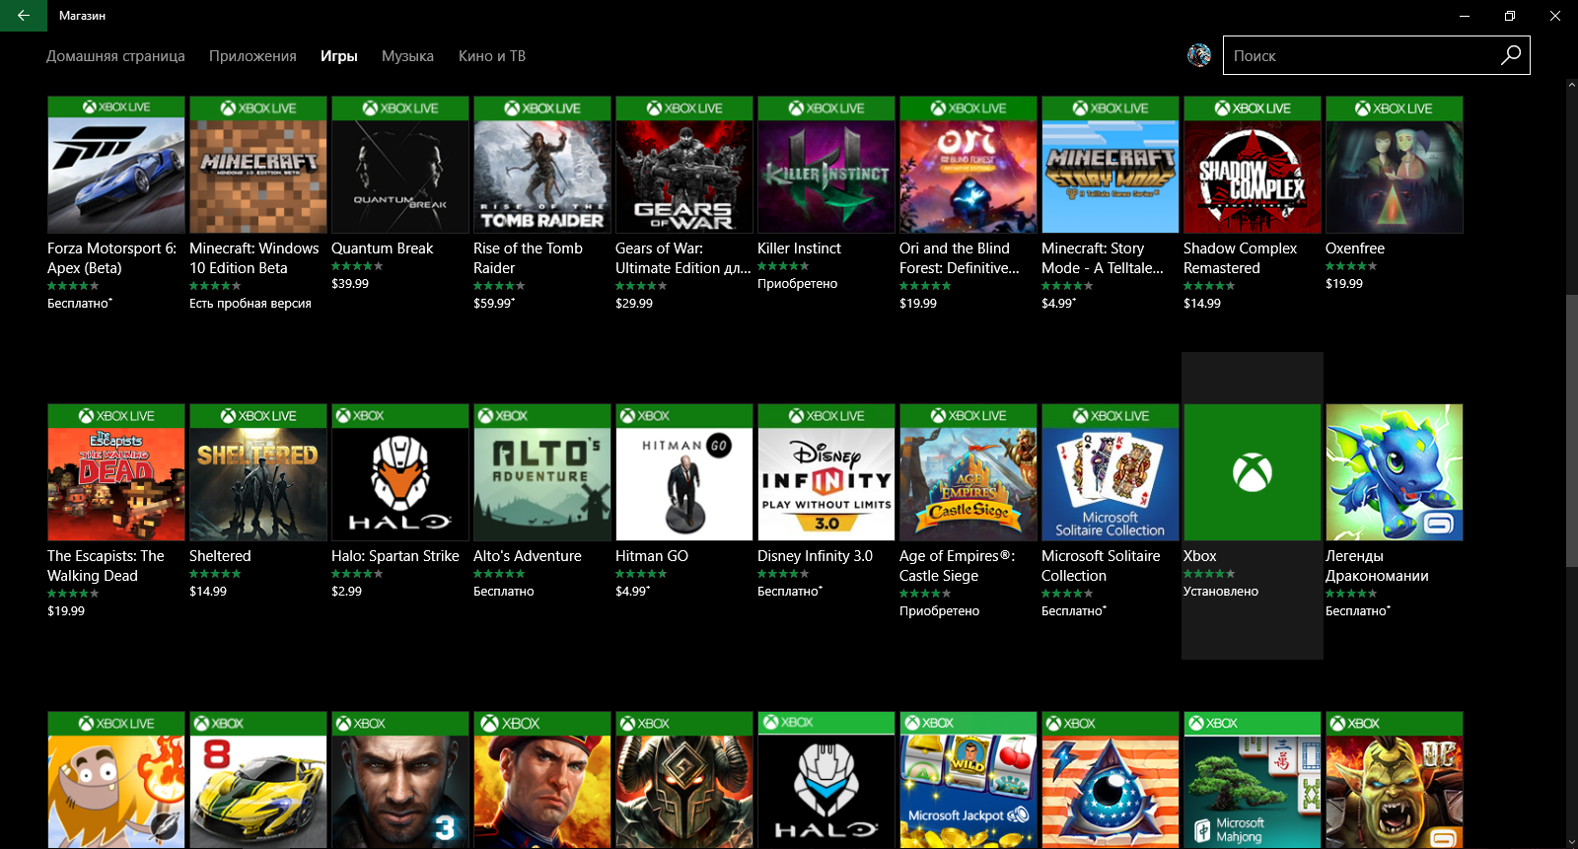Image resolution: width=1578 pixels, height=849 pixels.
Task: Open the Killer Instinct game tile
Action: click(826, 165)
